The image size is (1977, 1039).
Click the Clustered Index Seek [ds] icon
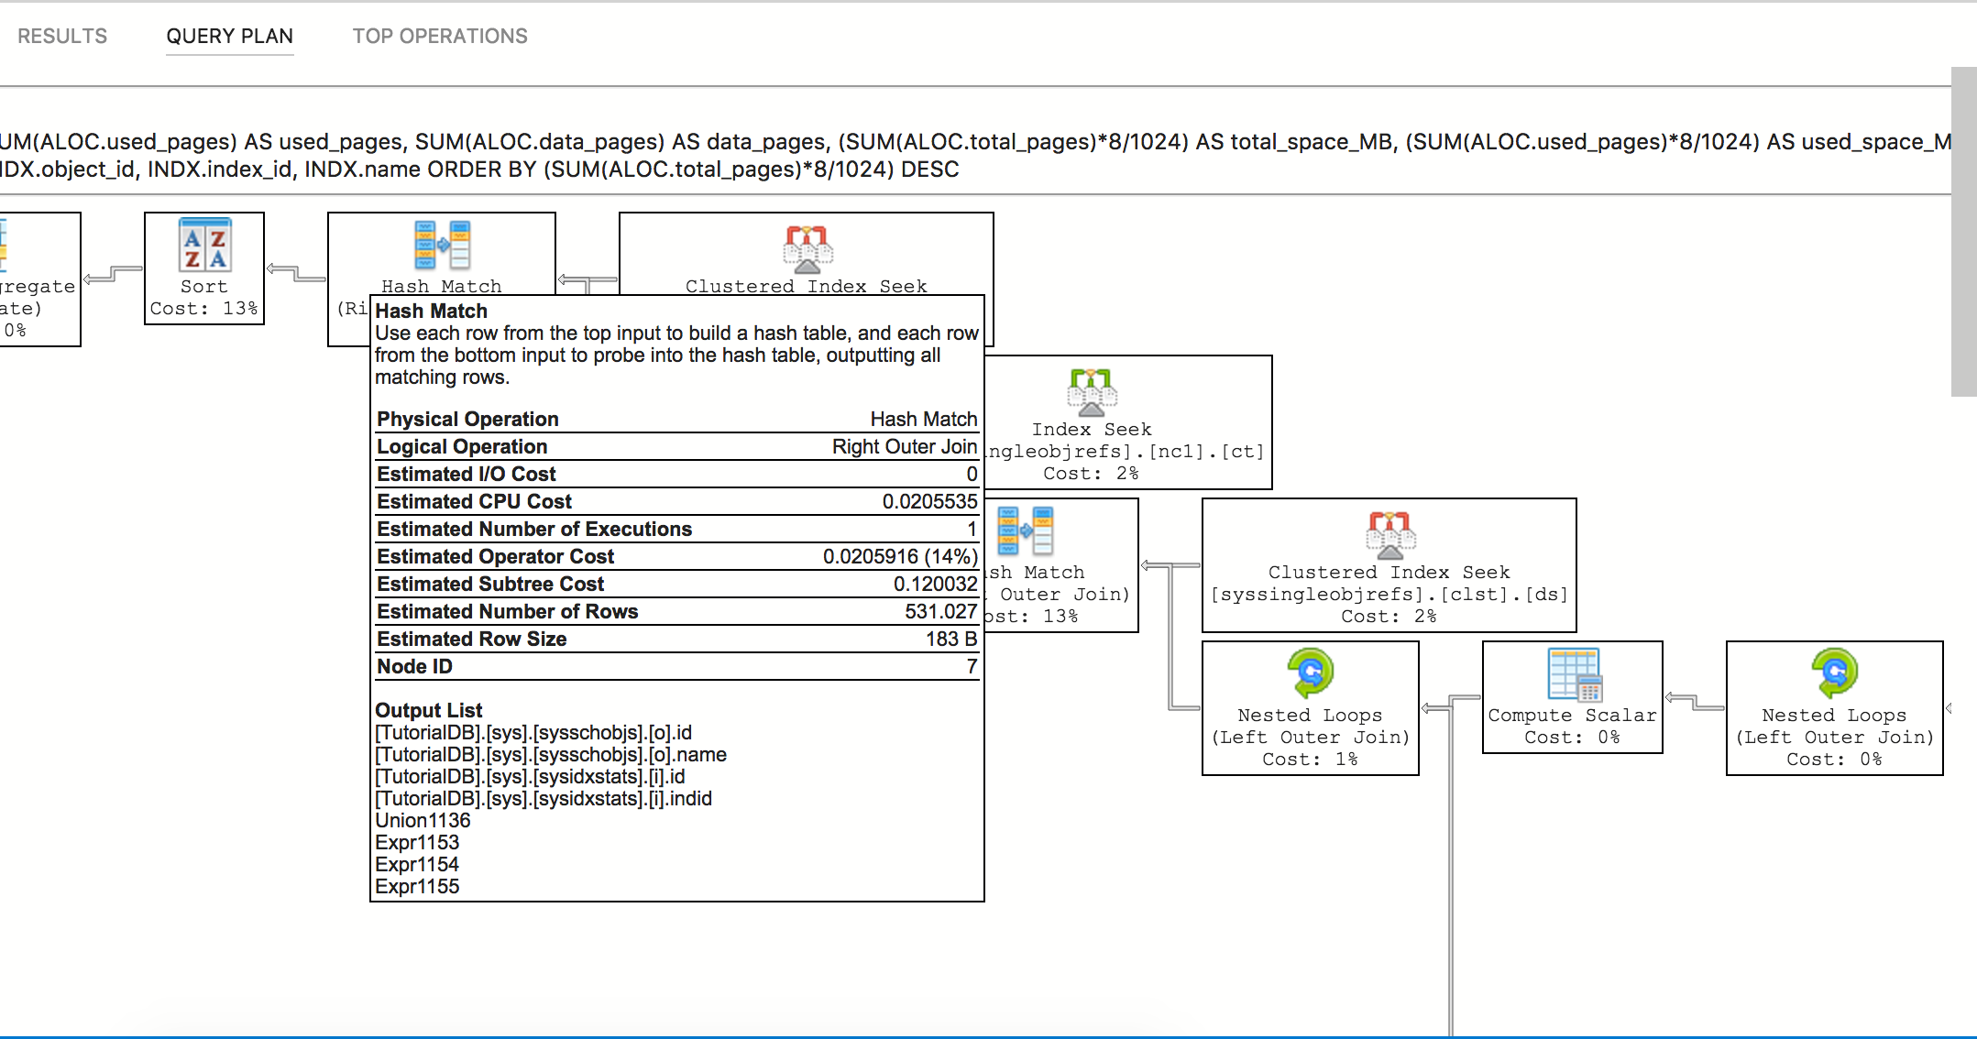[1389, 534]
